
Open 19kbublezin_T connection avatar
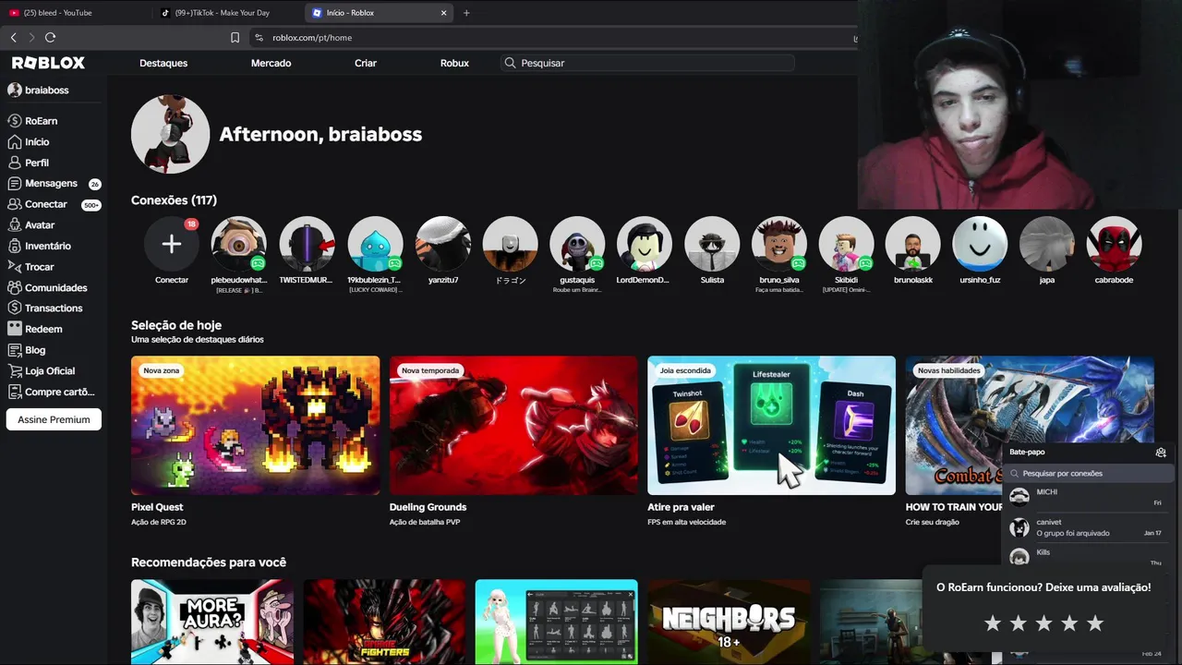coord(375,244)
